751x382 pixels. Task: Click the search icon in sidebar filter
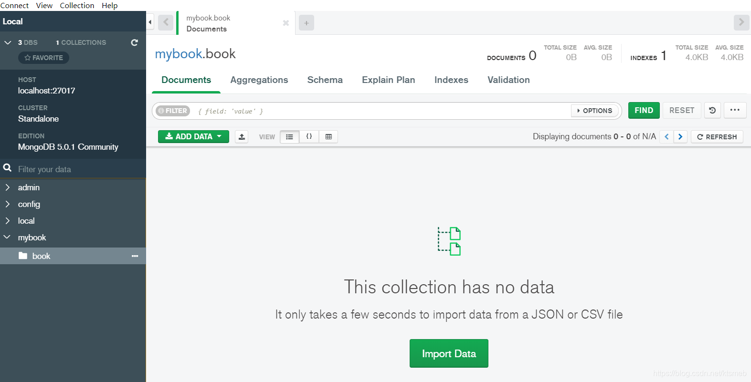point(7,168)
